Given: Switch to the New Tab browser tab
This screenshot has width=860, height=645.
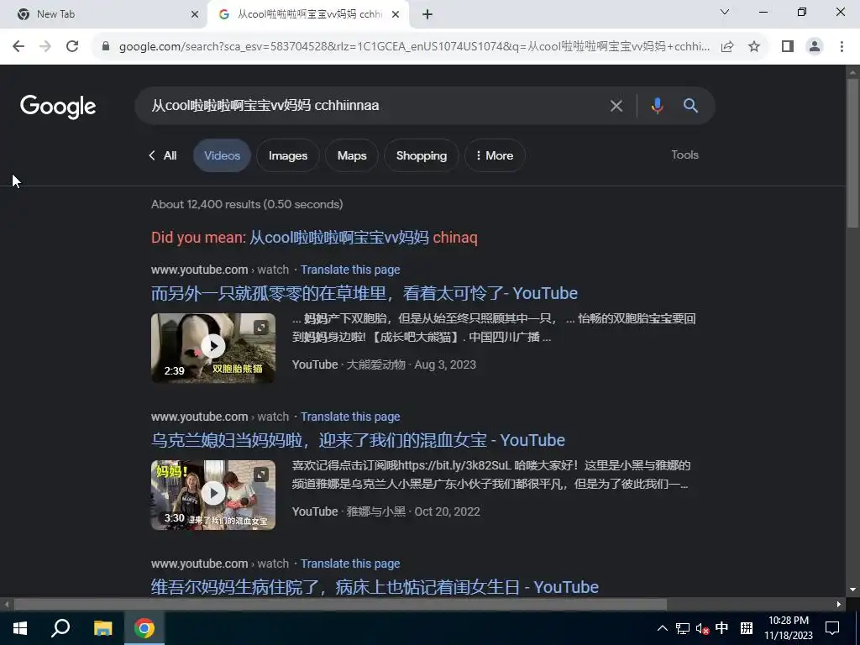Looking at the screenshot, I should tap(103, 14).
